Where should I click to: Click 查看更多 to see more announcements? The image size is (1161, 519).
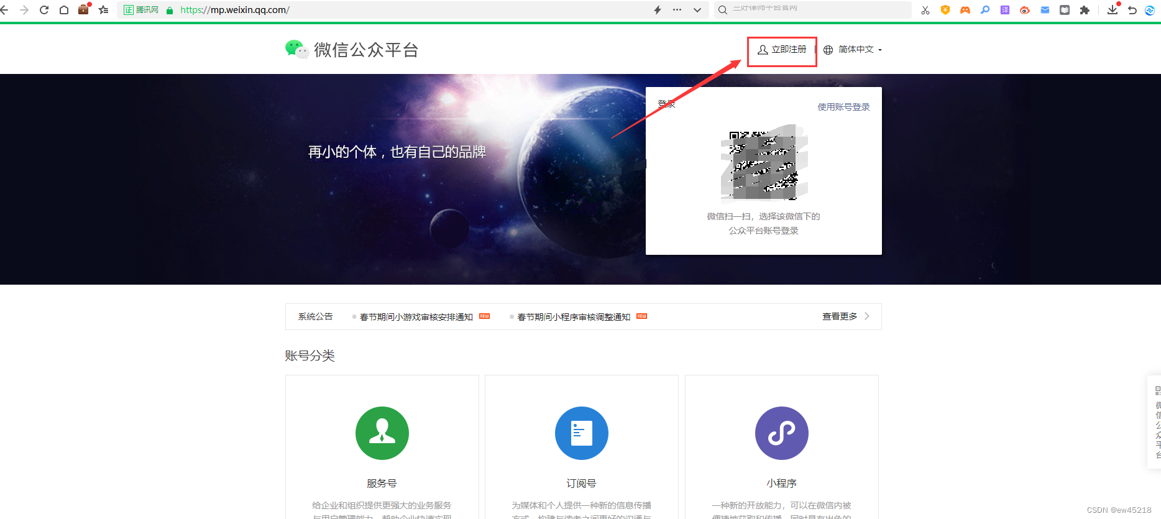[840, 316]
